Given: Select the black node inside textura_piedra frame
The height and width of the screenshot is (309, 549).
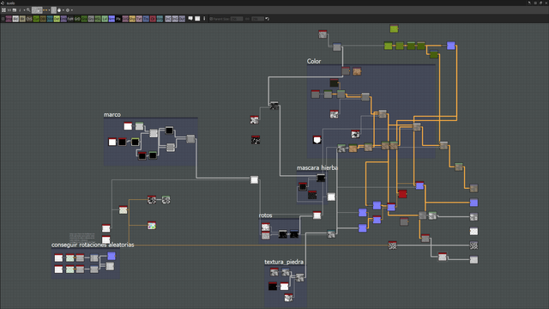Looking at the screenshot, I should coord(273,286).
